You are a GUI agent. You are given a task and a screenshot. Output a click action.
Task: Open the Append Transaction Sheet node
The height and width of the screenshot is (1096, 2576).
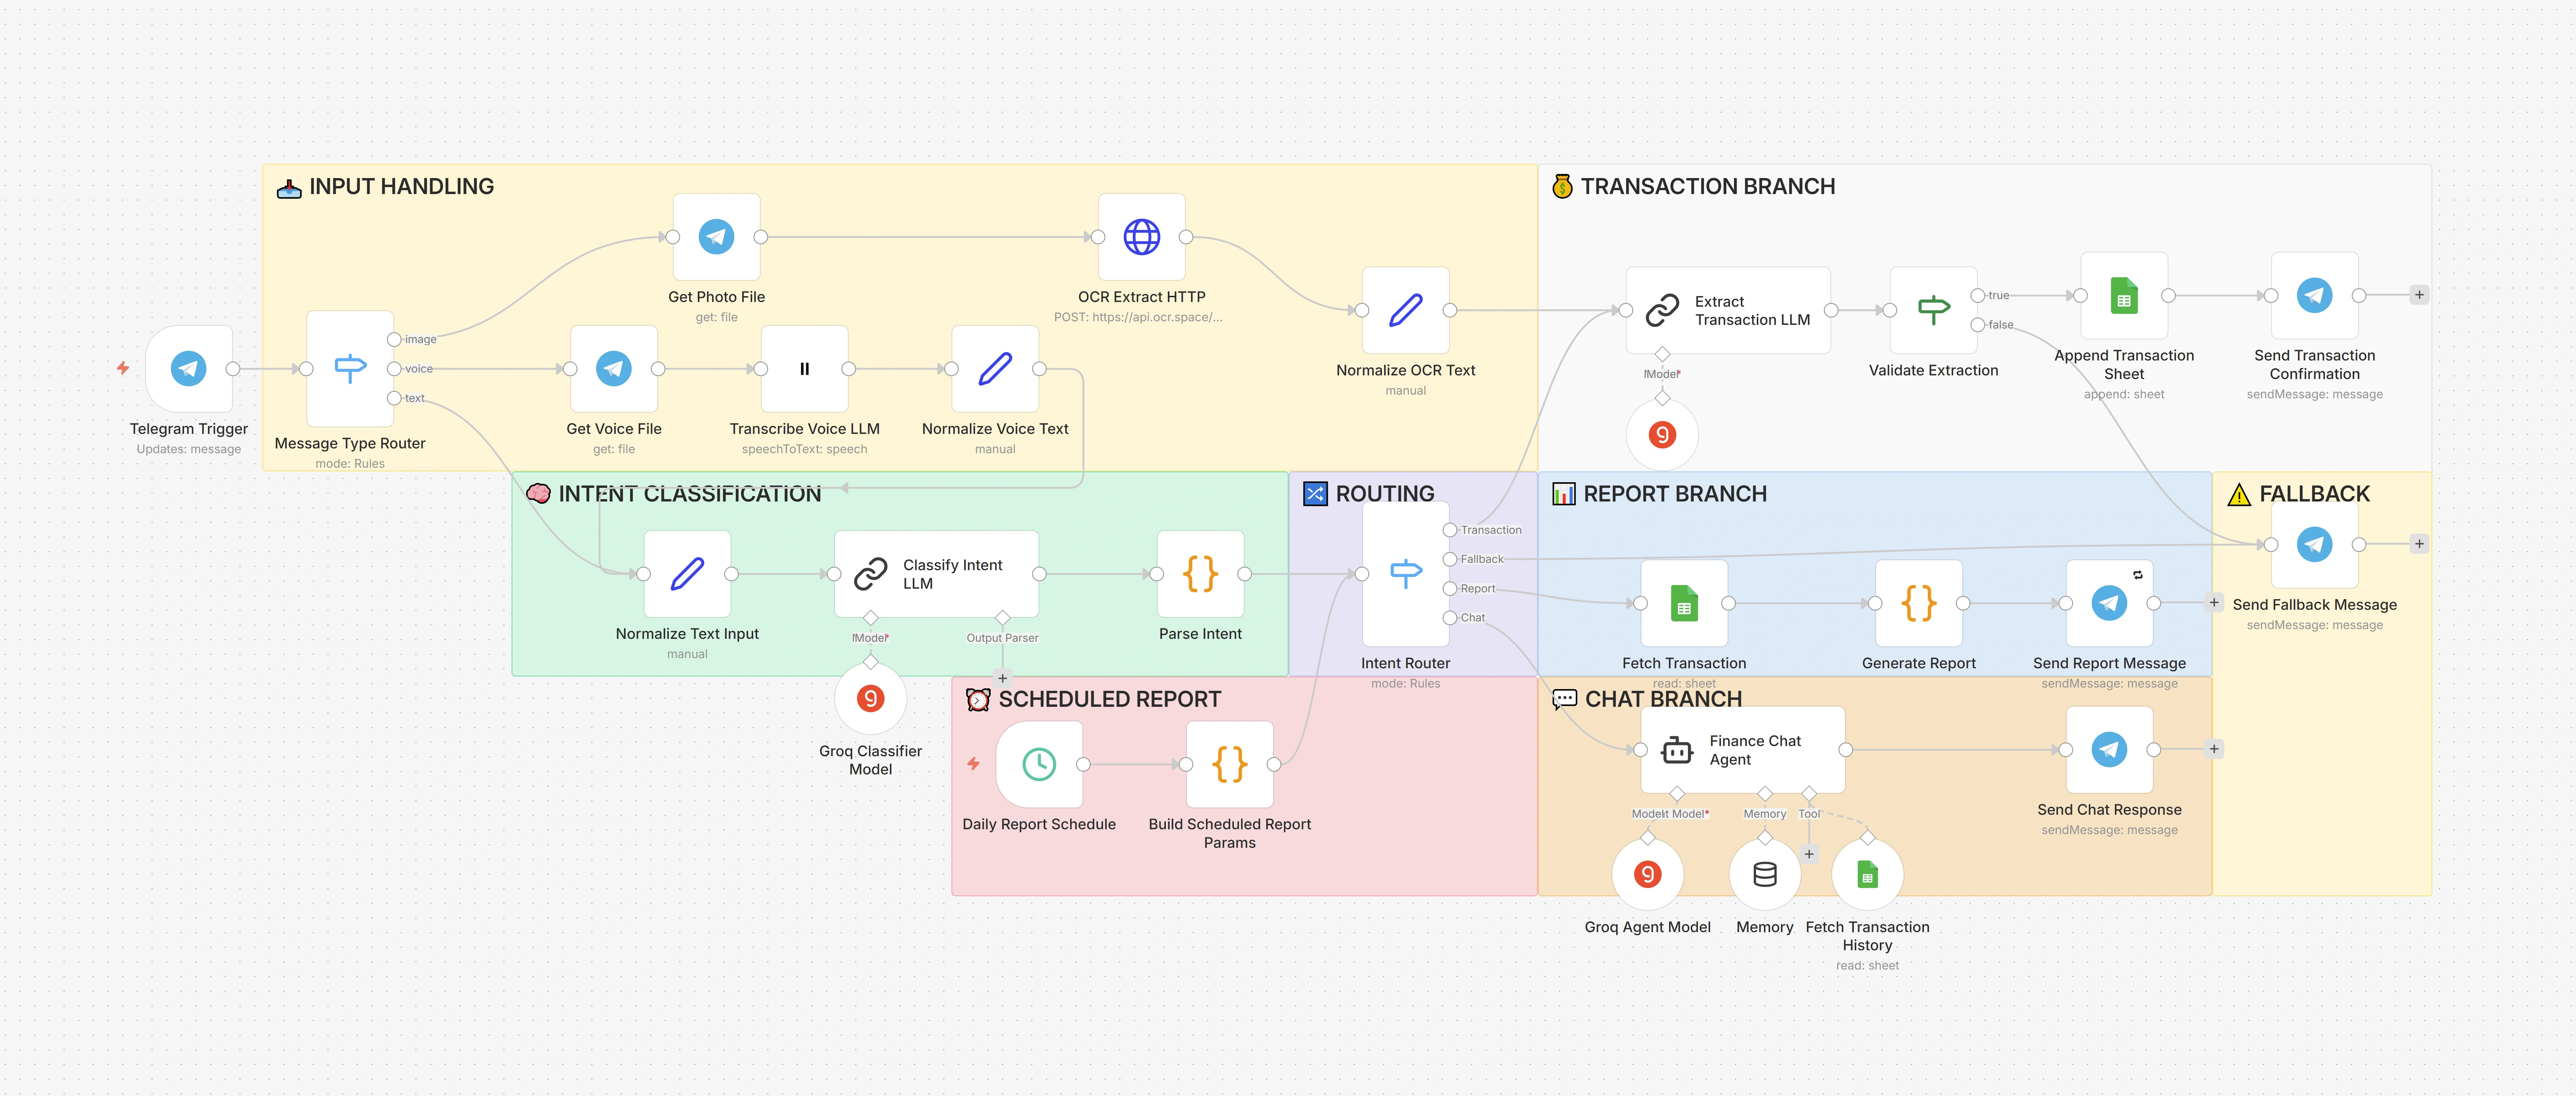click(2124, 296)
